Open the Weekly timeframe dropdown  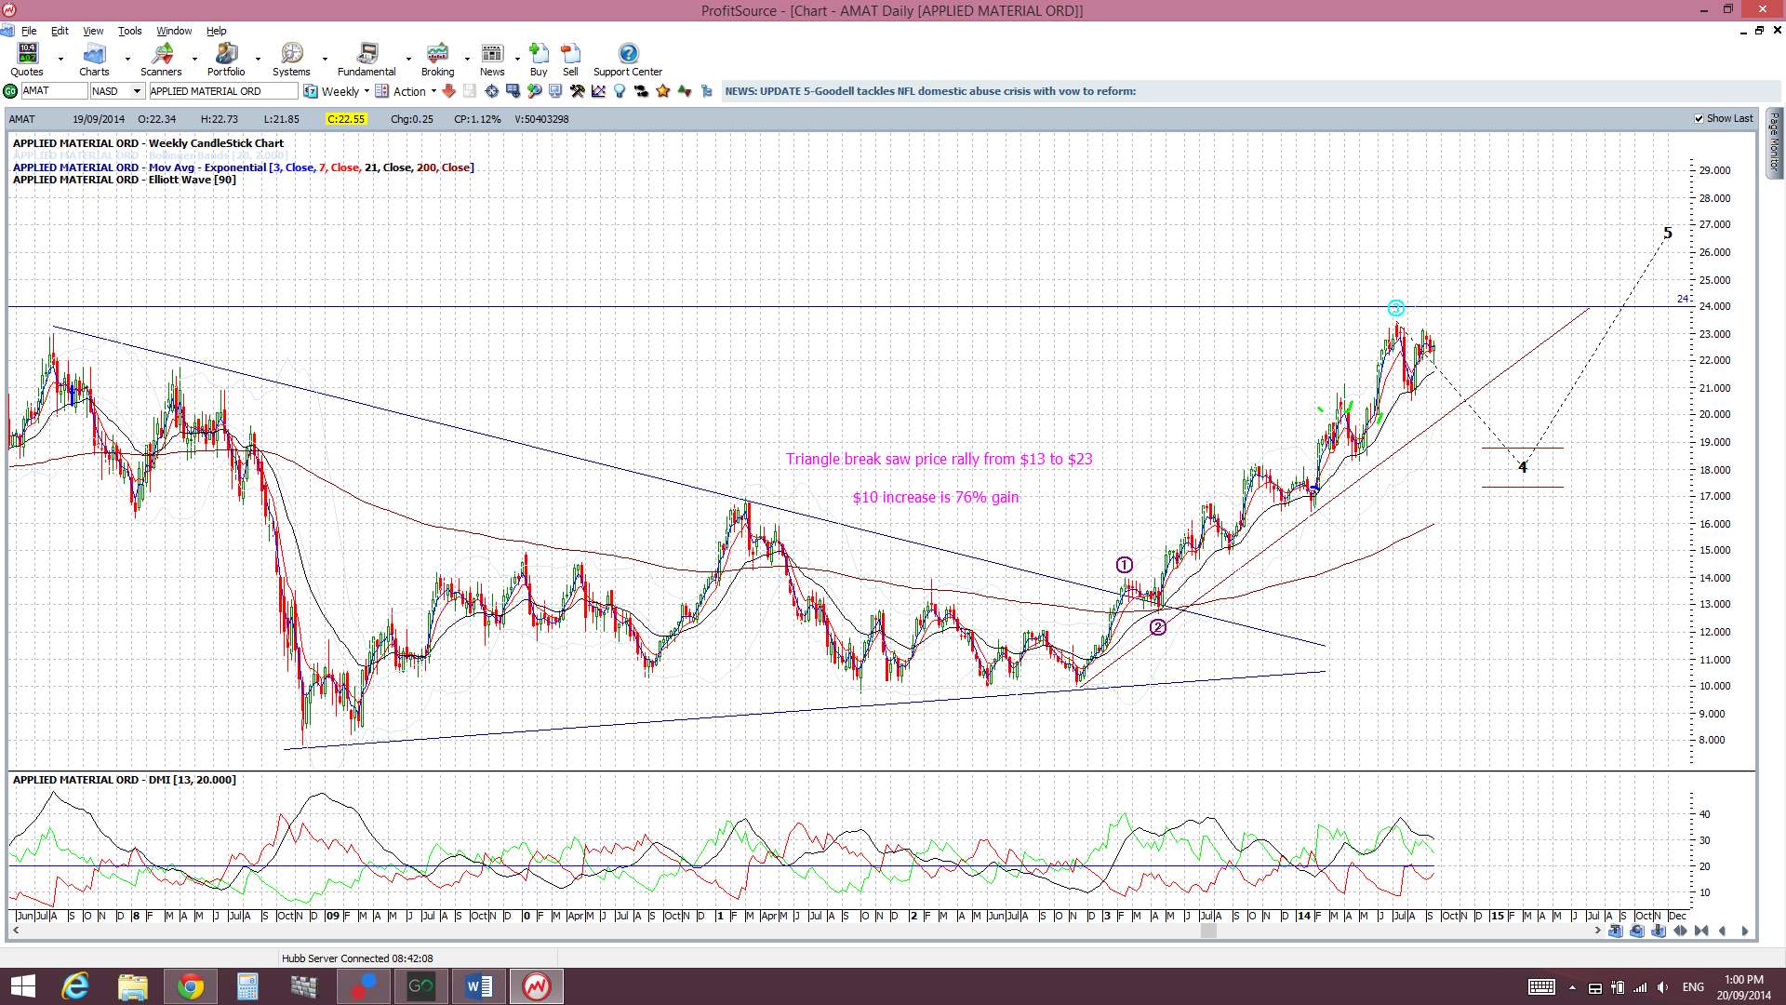tap(367, 91)
